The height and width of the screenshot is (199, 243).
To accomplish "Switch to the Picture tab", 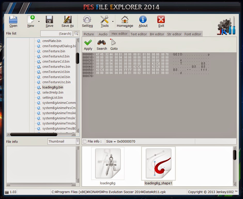I will click(x=89, y=34).
